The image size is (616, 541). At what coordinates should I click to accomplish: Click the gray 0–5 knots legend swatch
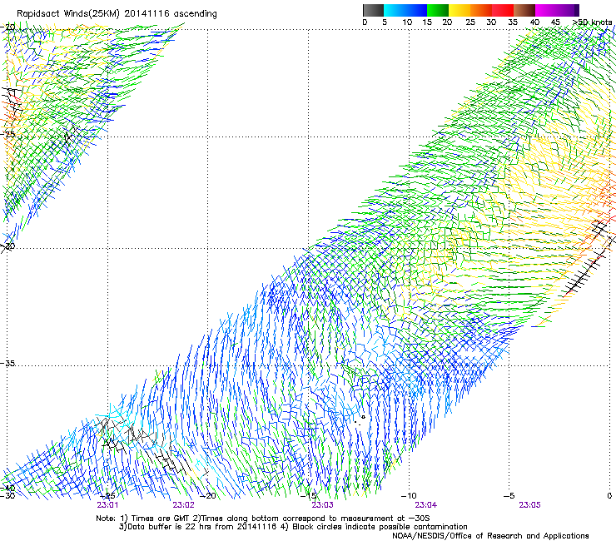(373, 10)
